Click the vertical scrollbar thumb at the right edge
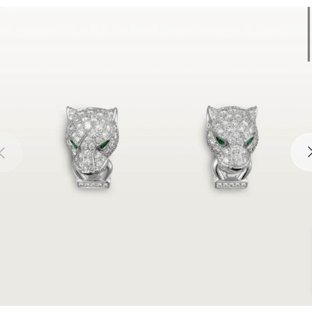This screenshot has width=312, height=312. [309, 34]
